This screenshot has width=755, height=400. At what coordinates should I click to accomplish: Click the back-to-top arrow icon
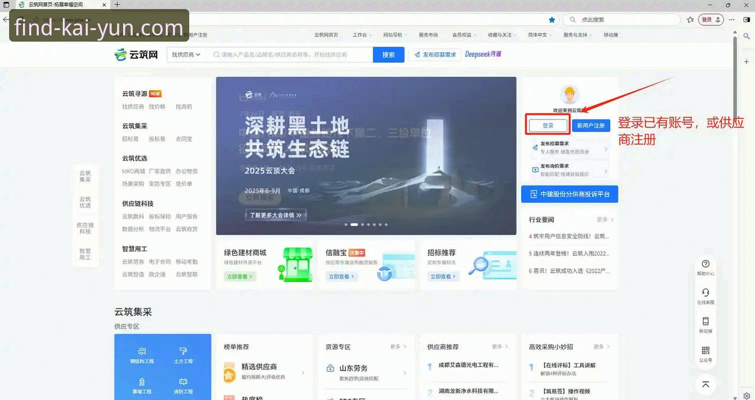click(706, 384)
